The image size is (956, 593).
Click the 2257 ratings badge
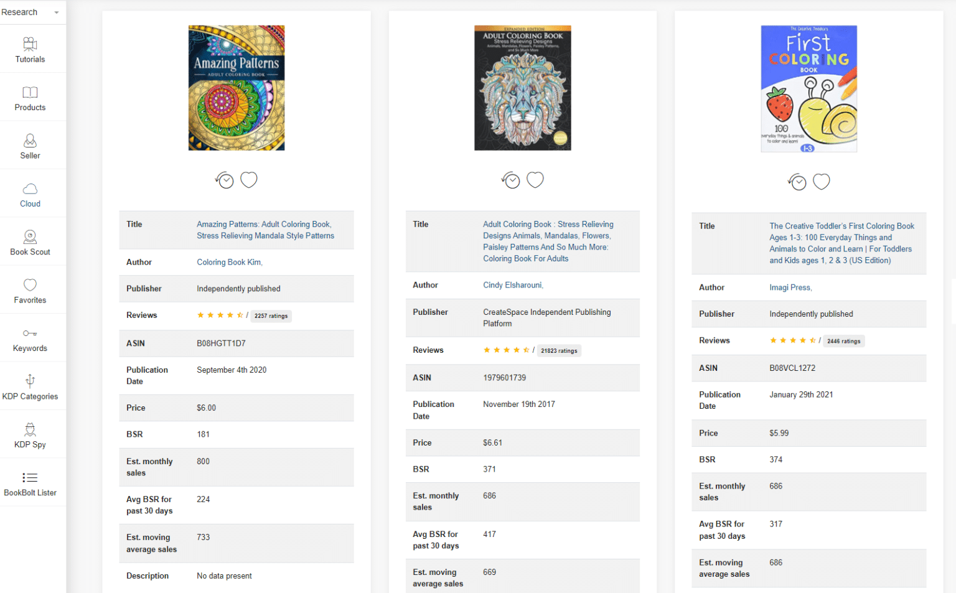271,315
